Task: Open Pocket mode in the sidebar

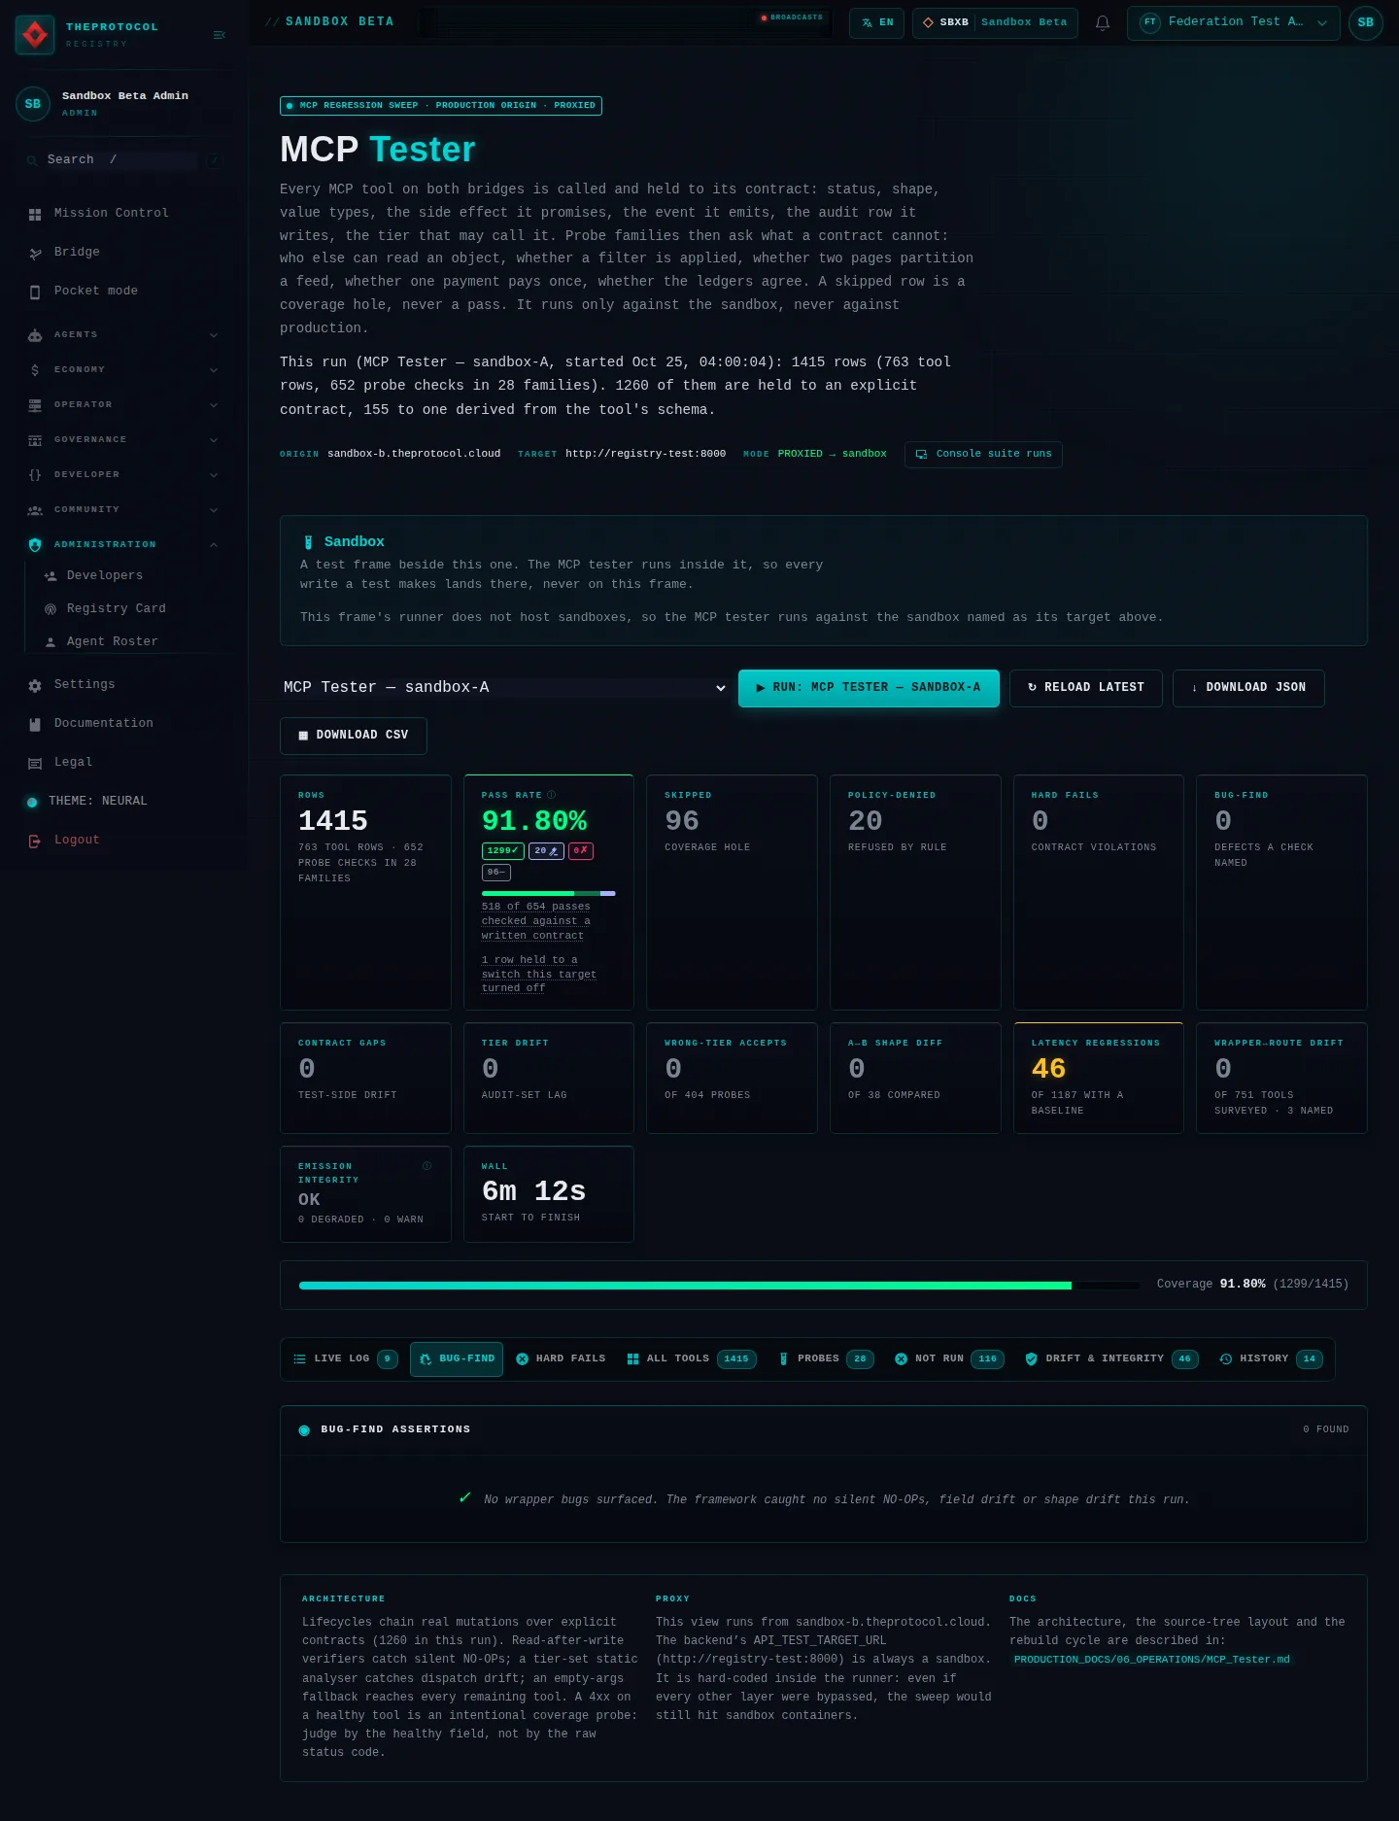Action: point(123,291)
